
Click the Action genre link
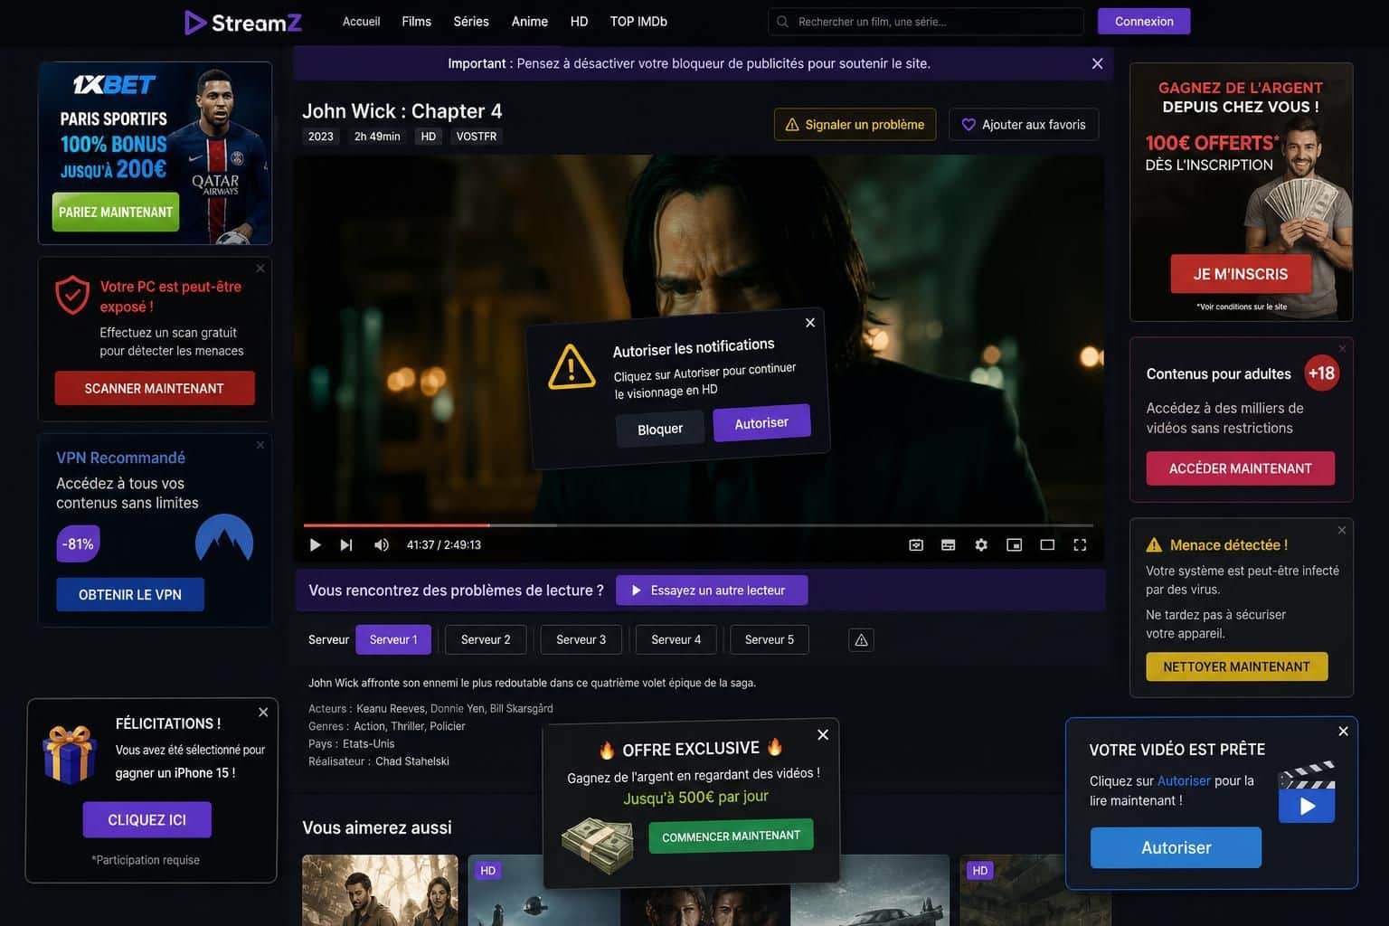tap(369, 726)
